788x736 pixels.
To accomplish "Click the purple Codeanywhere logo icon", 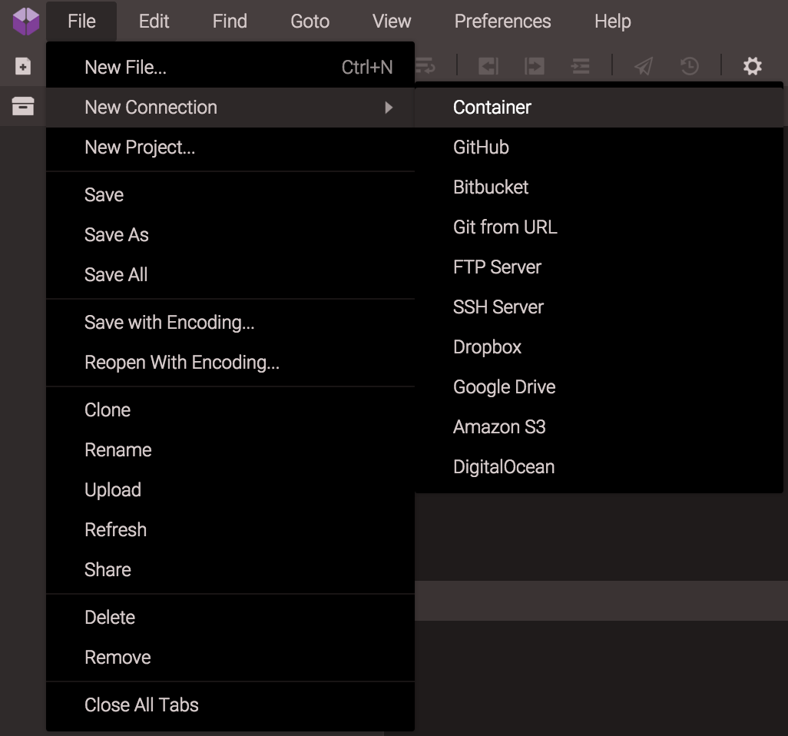I will (x=25, y=21).
